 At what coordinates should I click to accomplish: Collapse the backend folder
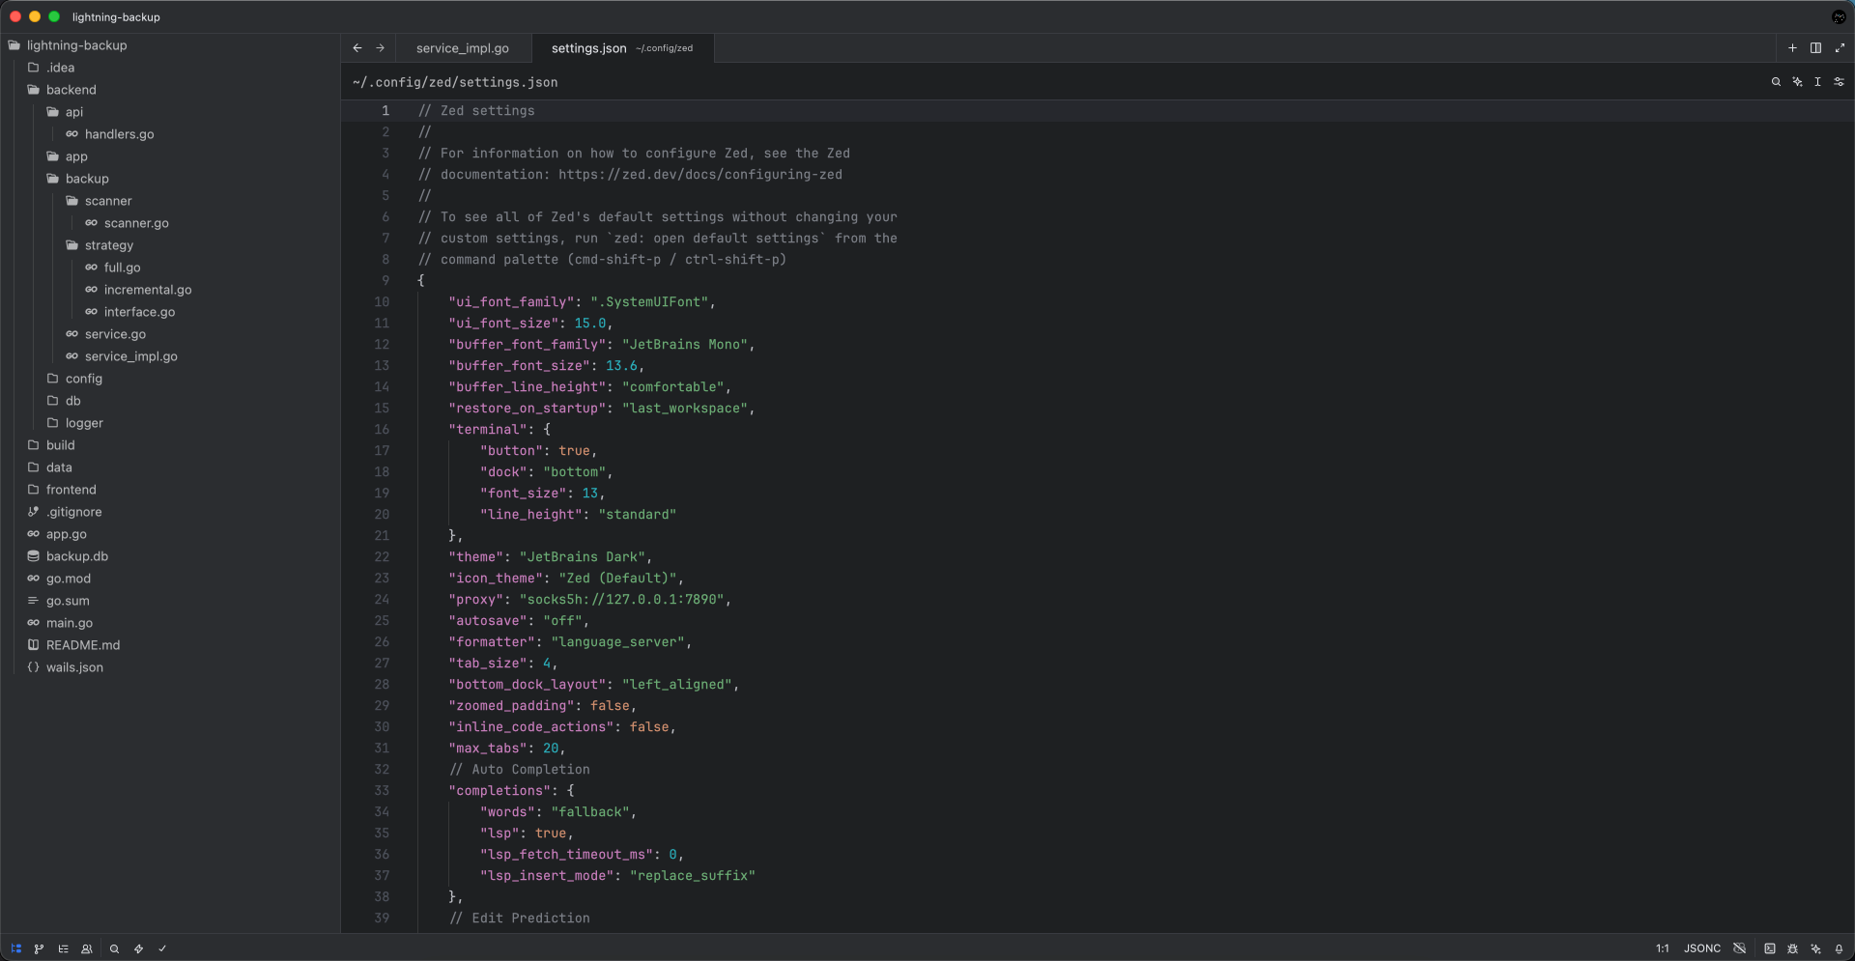71,90
